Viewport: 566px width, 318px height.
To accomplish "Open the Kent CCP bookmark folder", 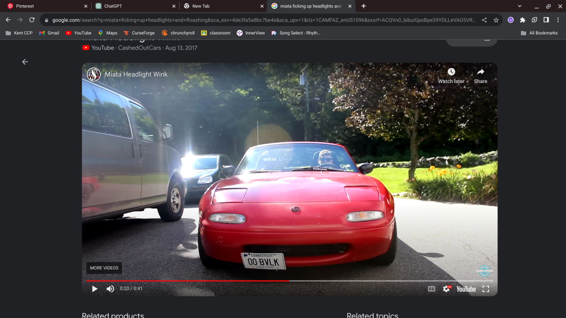I will [x=19, y=33].
